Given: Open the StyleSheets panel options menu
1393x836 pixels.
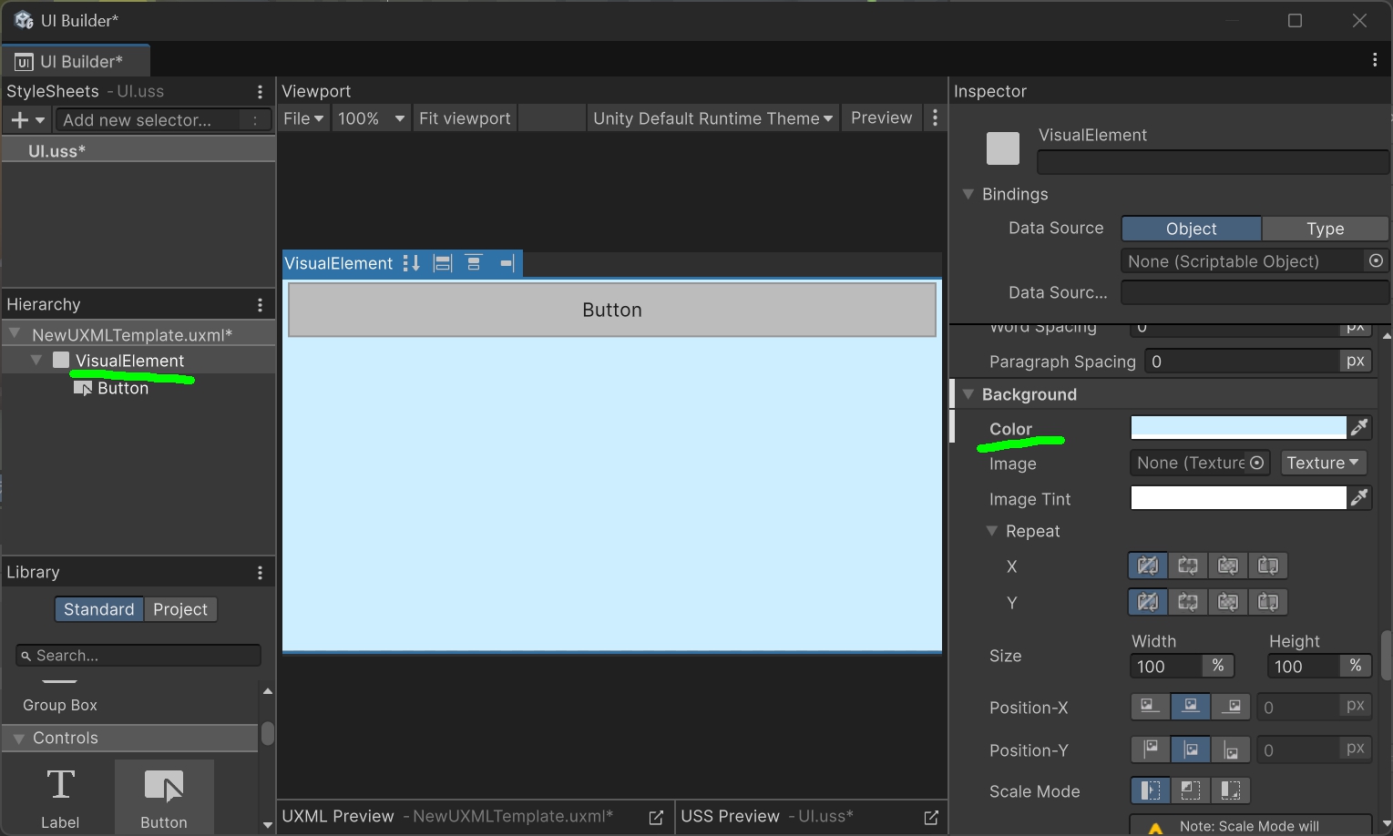Looking at the screenshot, I should [x=260, y=91].
